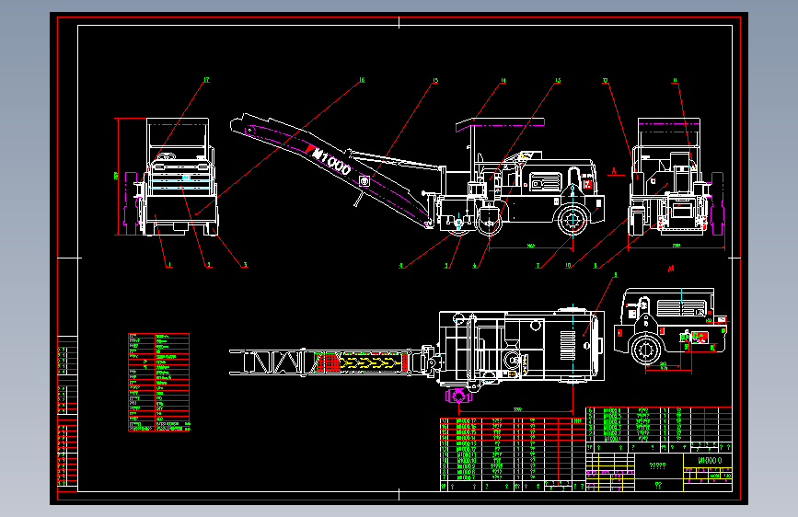This screenshot has height=517, width=798.
Task: Select the engine hood louvre panel in side view
Action: 546,182
